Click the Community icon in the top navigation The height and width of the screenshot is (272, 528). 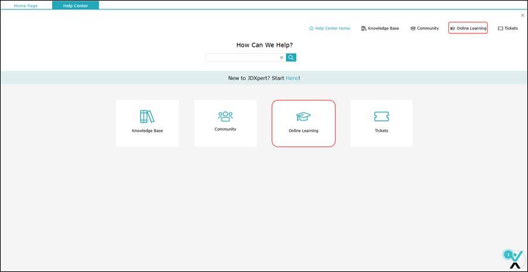(413, 28)
